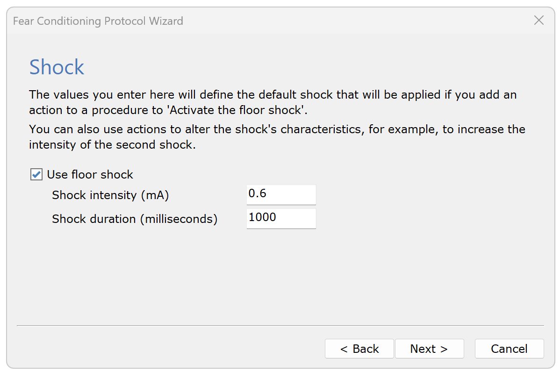Uncheck the Use floor shock checkbox
The width and height of the screenshot is (560, 372).
coord(36,175)
